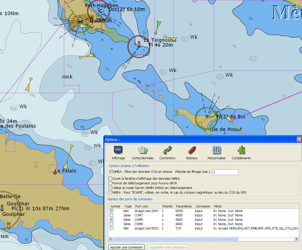Image resolution: width=302 pixels, height=250 pixels.
Task: Check the Furuno GP3X download format option
Action: [110, 183]
